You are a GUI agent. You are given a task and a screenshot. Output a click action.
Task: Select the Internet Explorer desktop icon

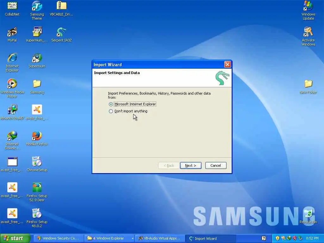[x=12, y=63]
